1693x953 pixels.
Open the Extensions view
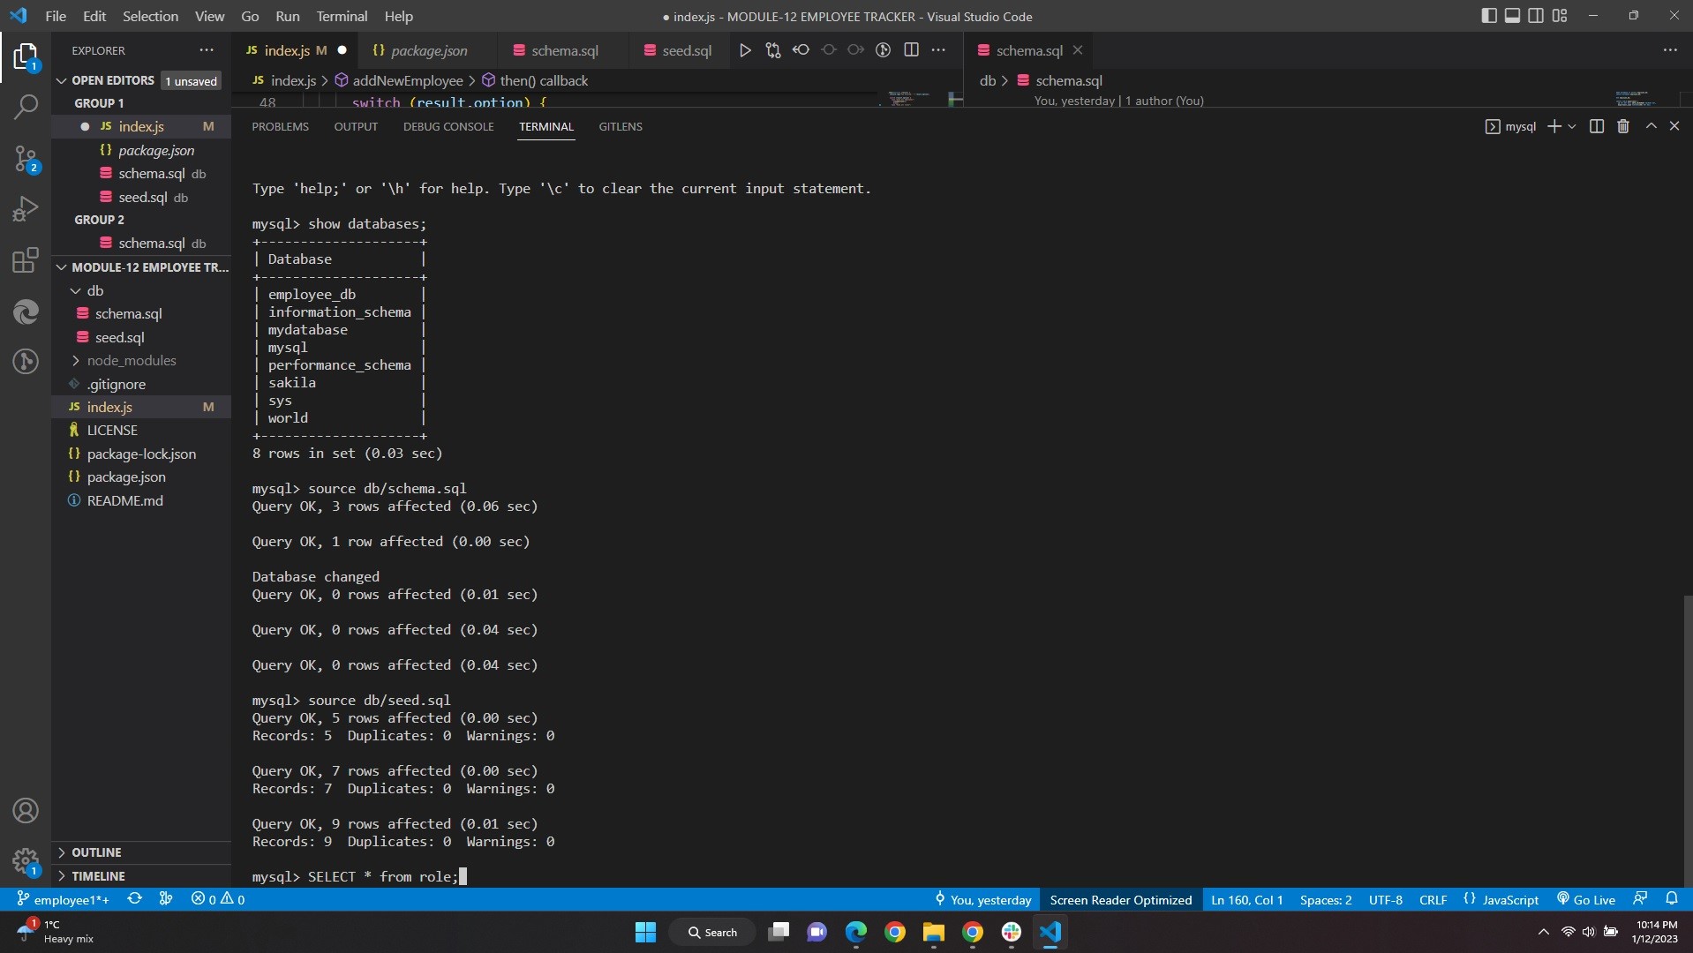click(25, 259)
